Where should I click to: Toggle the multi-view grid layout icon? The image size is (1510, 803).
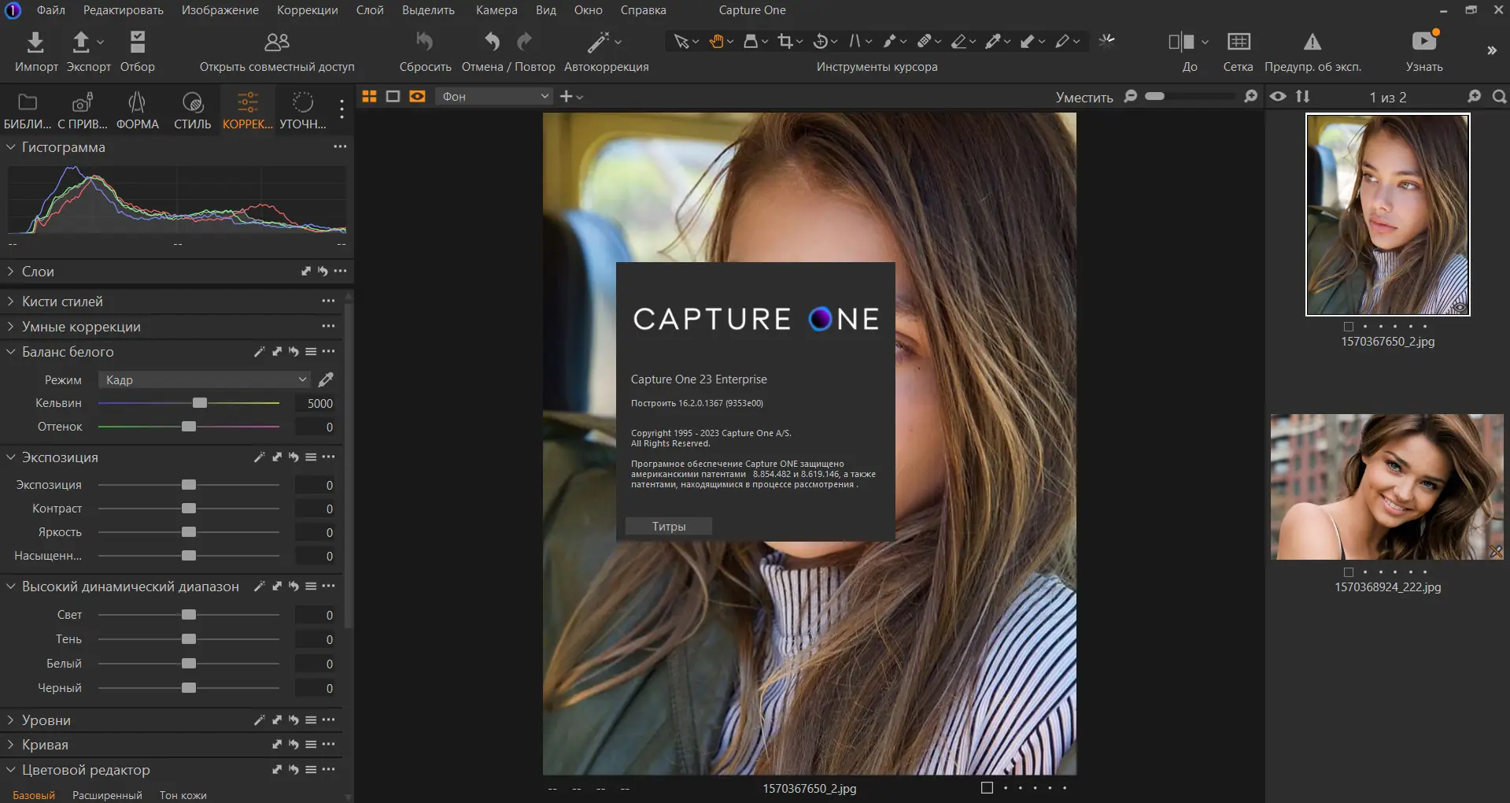370,96
